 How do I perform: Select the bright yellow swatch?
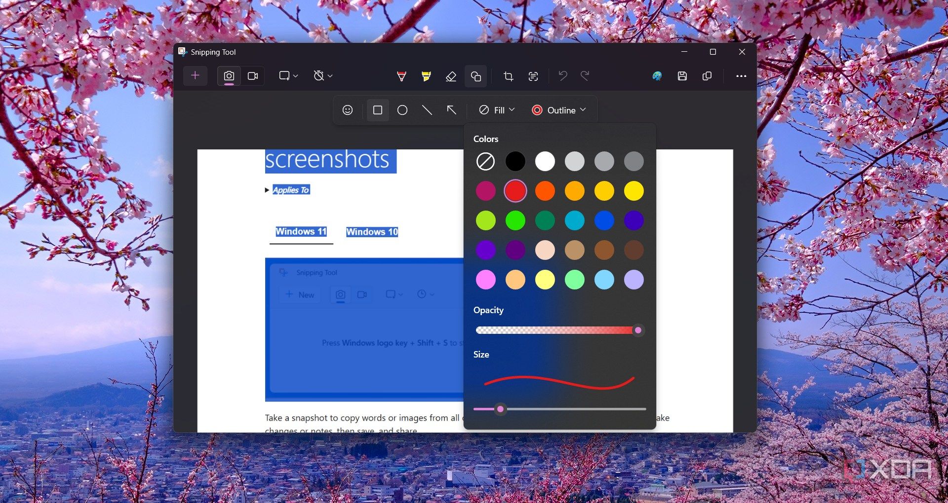(633, 191)
